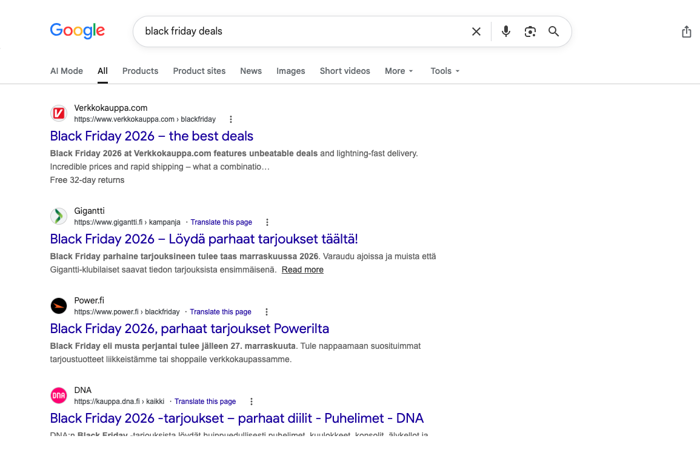The width and height of the screenshot is (700, 473).
Task: Open "parhaat tarjoukset Powerilta" result link
Action: [x=189, y=329]
